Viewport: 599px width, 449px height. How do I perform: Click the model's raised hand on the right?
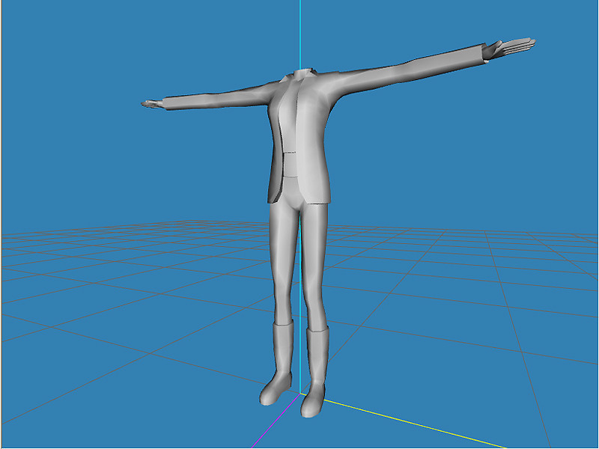(x=509, y=48)
